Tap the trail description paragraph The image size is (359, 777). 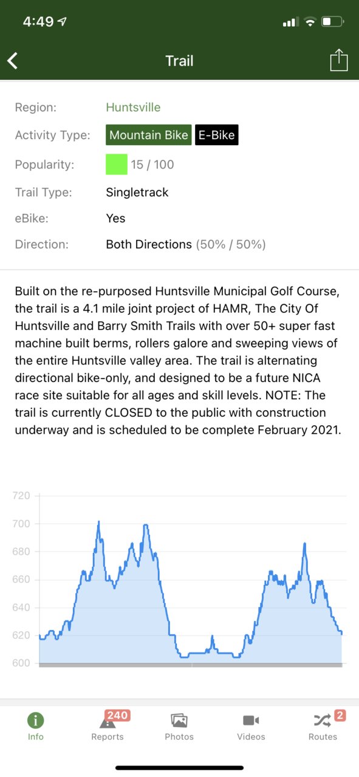tap(179, 361)
